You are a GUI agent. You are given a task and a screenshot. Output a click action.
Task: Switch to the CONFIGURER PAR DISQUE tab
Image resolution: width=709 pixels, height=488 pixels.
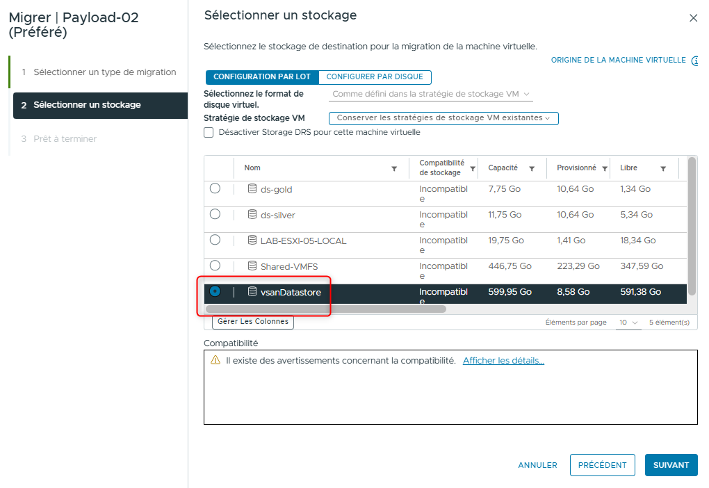[x=375, y=77]
